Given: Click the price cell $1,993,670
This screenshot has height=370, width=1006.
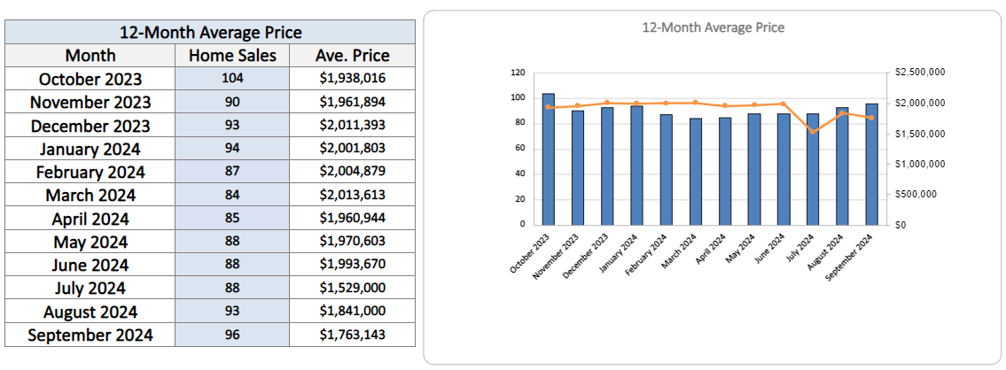Looking at the screenshot, I should coord(352,265).
